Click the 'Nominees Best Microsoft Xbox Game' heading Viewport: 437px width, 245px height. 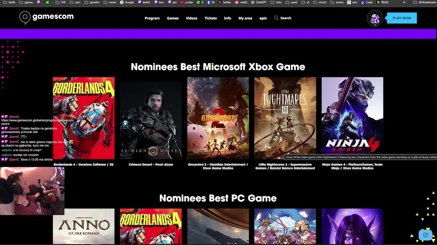218,67
